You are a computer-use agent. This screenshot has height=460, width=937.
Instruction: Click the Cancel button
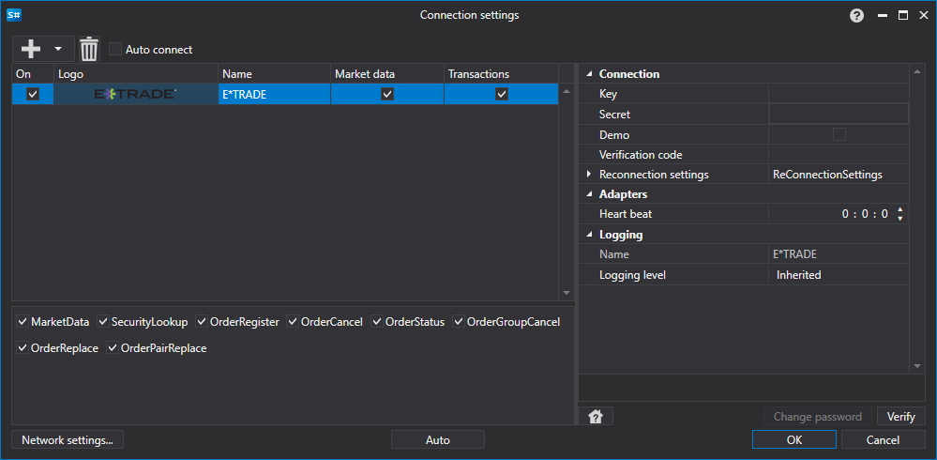[883, 439]
